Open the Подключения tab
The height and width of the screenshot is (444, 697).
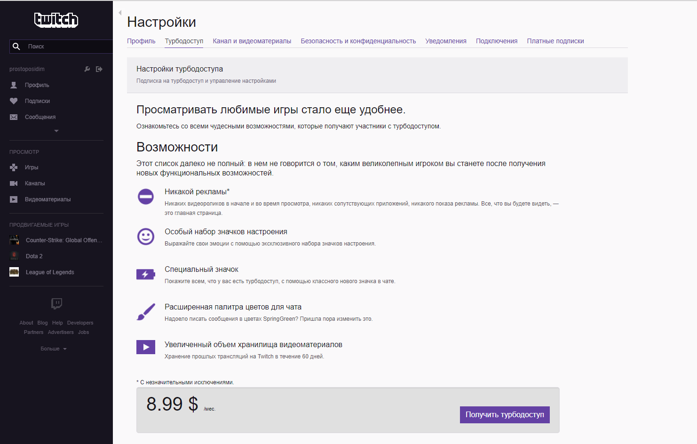(x=497, y=41)
